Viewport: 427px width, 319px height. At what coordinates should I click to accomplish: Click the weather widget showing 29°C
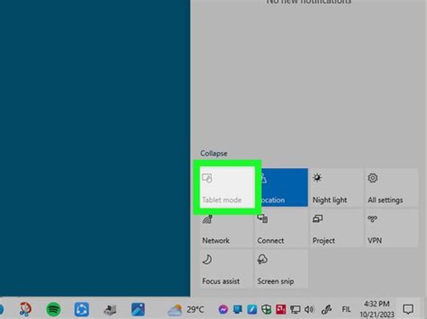tap(186, 310)
